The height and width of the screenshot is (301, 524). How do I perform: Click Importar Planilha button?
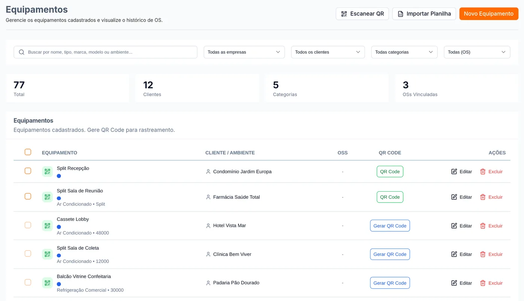(424, 14)
